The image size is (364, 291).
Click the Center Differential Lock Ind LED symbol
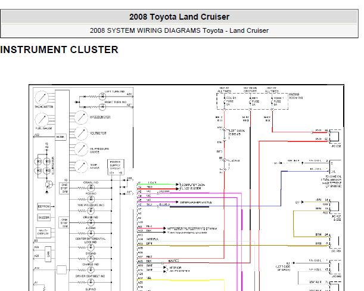pyautogui.click(x=91, y=247)
